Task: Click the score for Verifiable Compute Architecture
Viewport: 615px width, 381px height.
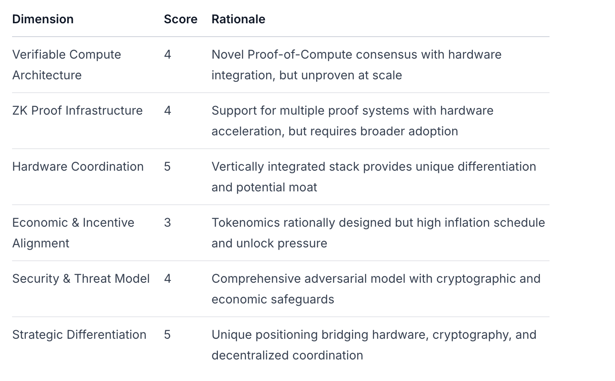Action: (168, 54)
